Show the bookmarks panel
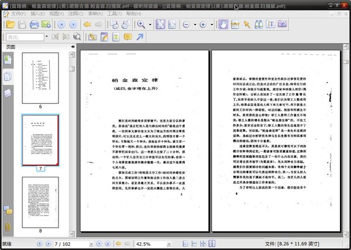 8,60
